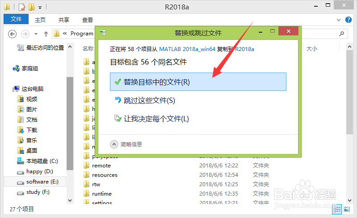Open the MATLAB 2018a_win64 source link
This screenshot has height=218, width=357.
[187, 49]
